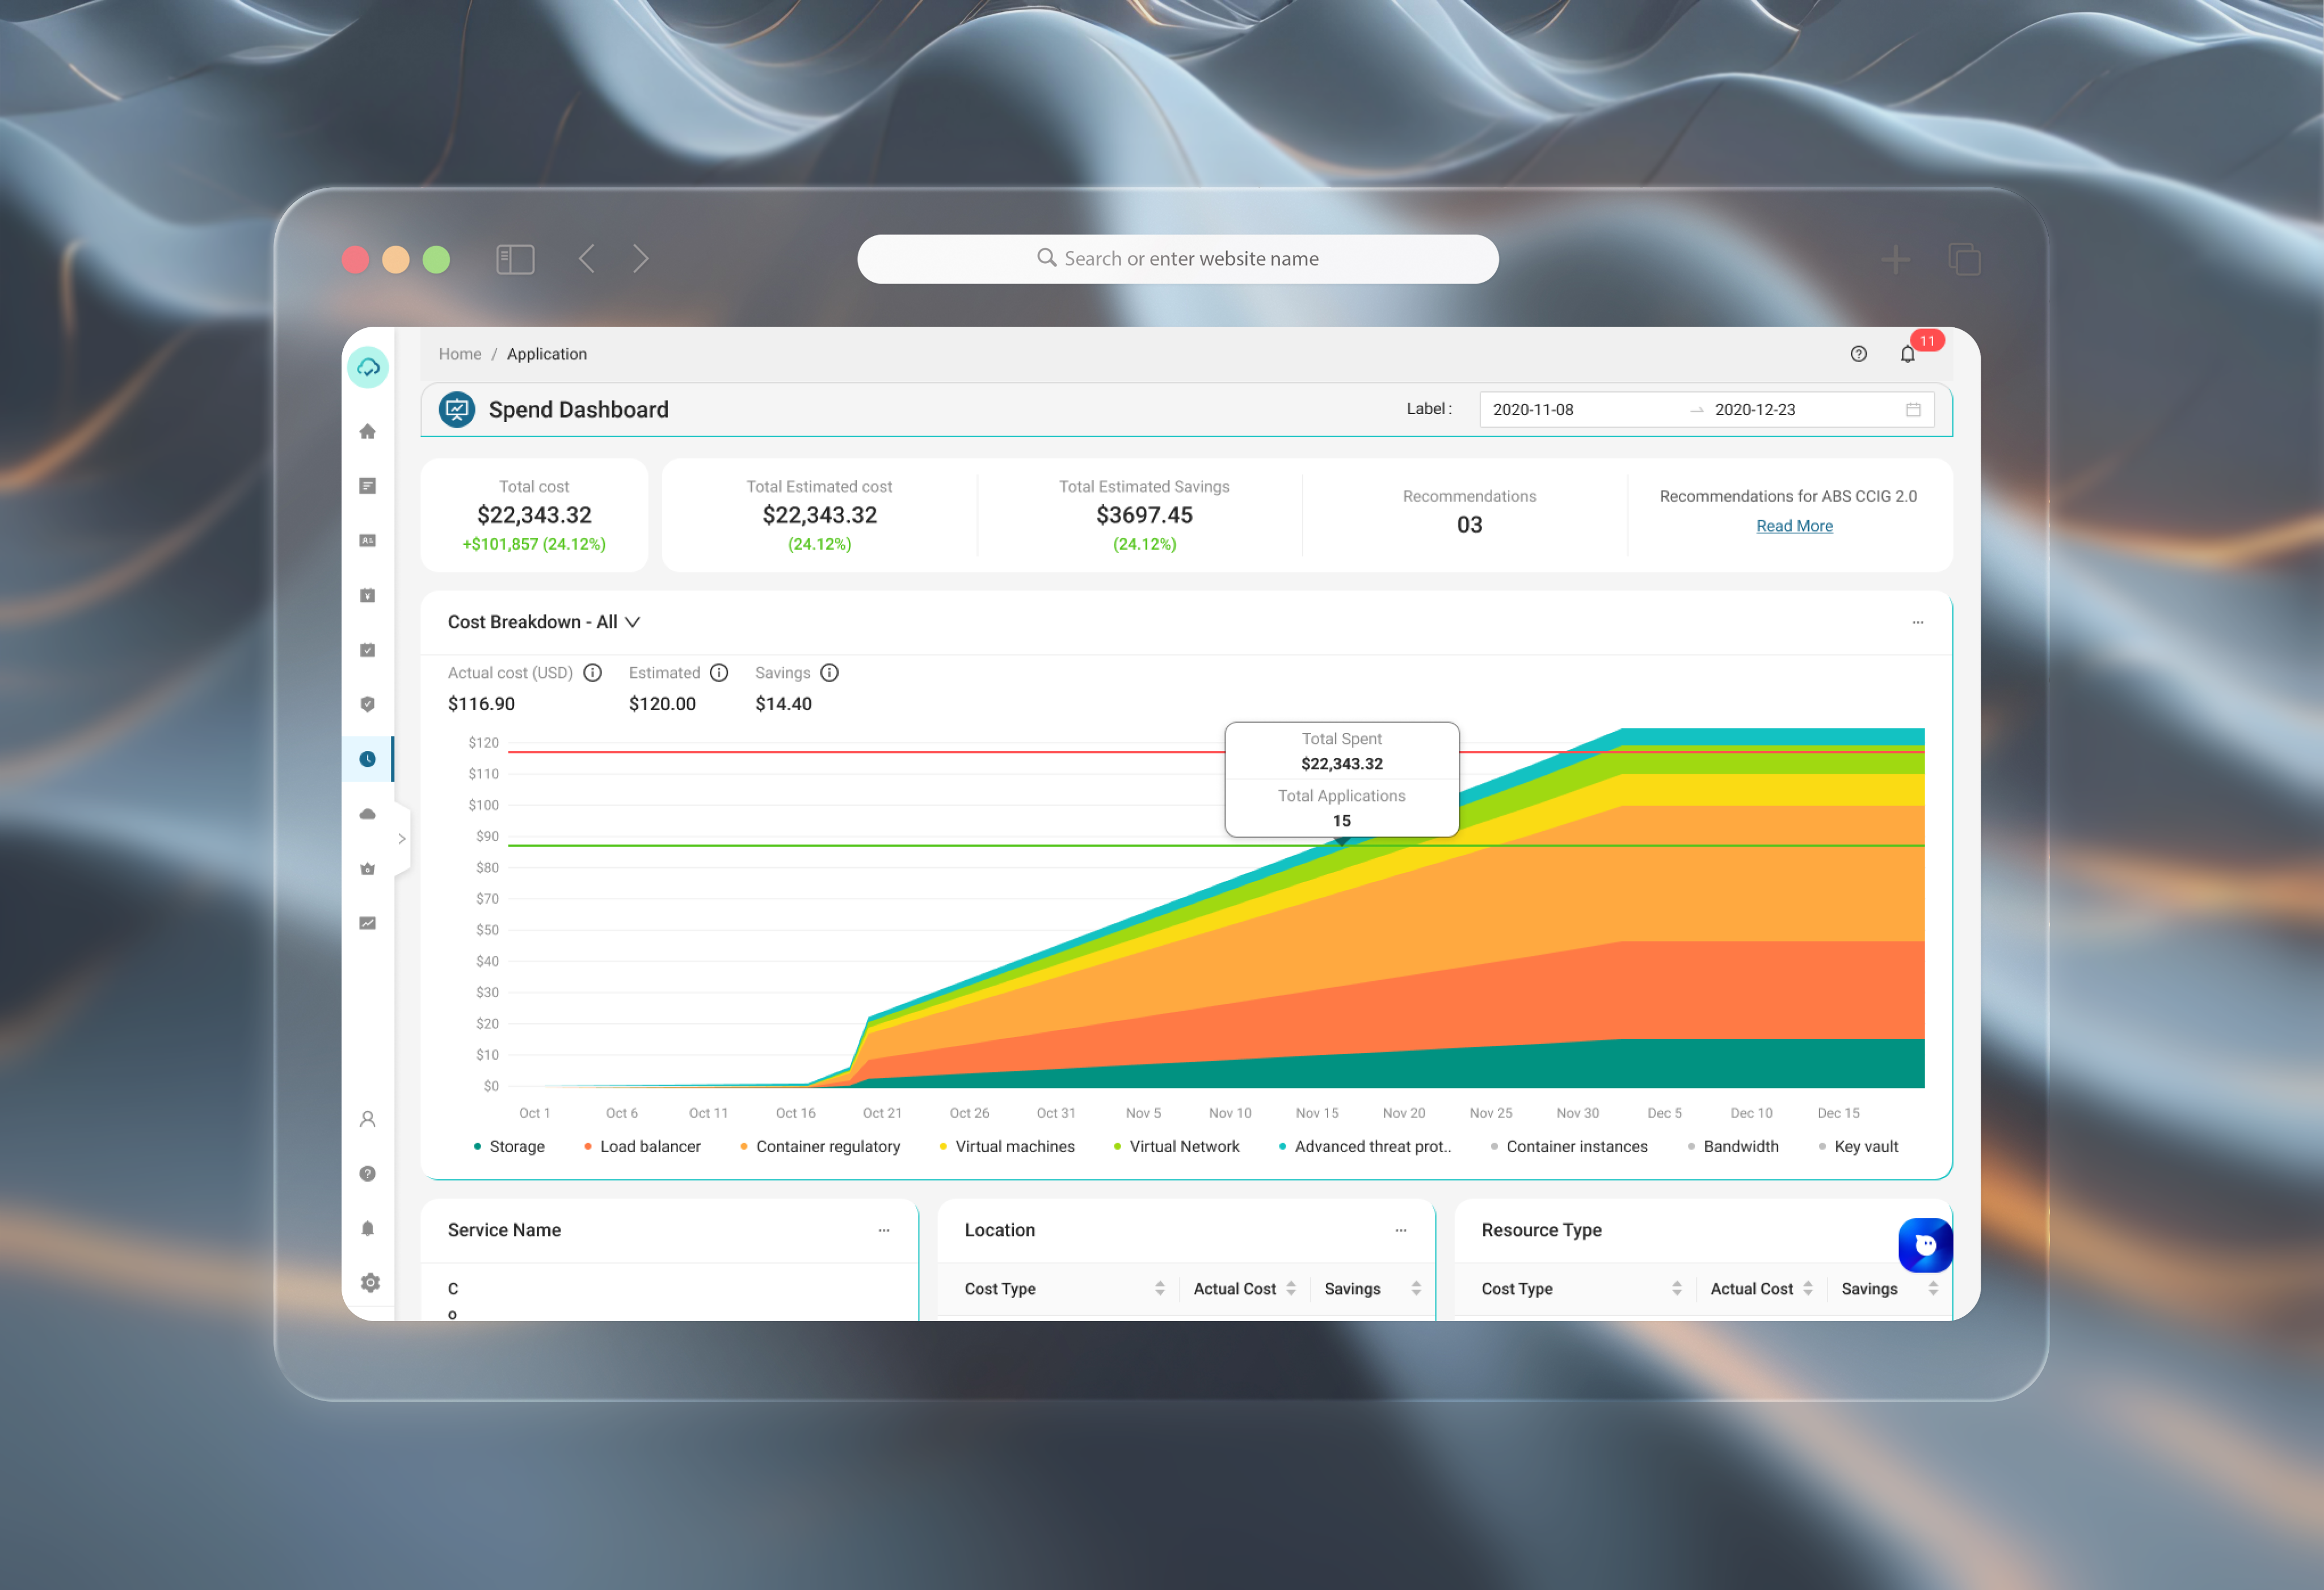Open the sidebar question mark help icon

tap(368, 1173)
